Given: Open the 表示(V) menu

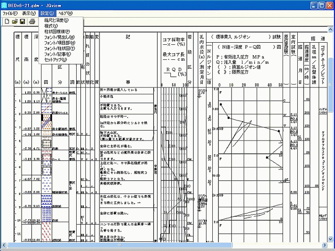Looking at the screenshot, I should pyautogui.click(x=29, y=13).
